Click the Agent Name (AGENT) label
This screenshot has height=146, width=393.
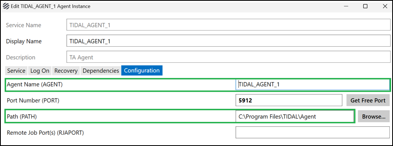(x=35, y=84)
